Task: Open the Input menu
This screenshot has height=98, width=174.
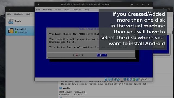Action: 66,10
